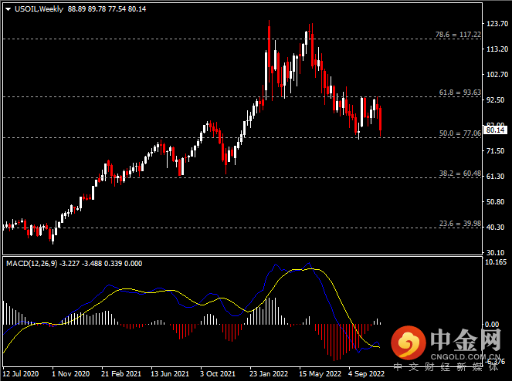Click the 38.2 = 60.48 Fibonacci label
512x381 pixels.
459,174
